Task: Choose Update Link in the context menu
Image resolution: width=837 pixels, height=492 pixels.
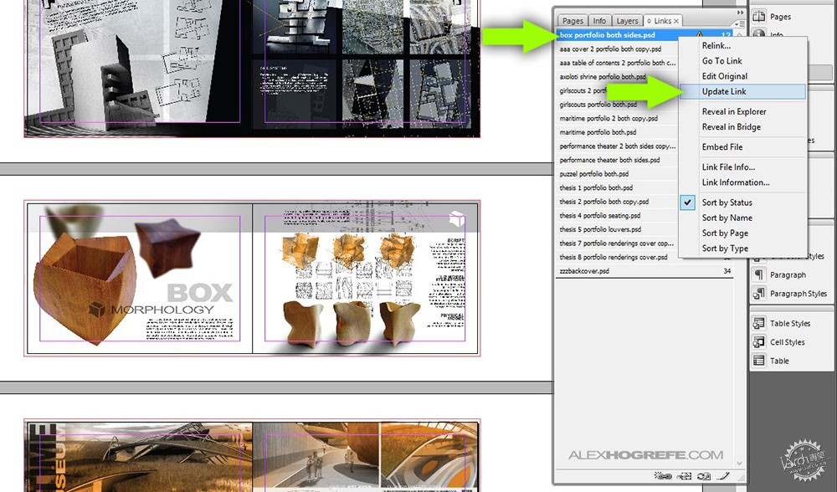Action: pyautogui.click(x=724, y=91)
